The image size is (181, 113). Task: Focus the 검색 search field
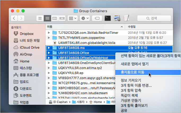[x=154, y=18]
